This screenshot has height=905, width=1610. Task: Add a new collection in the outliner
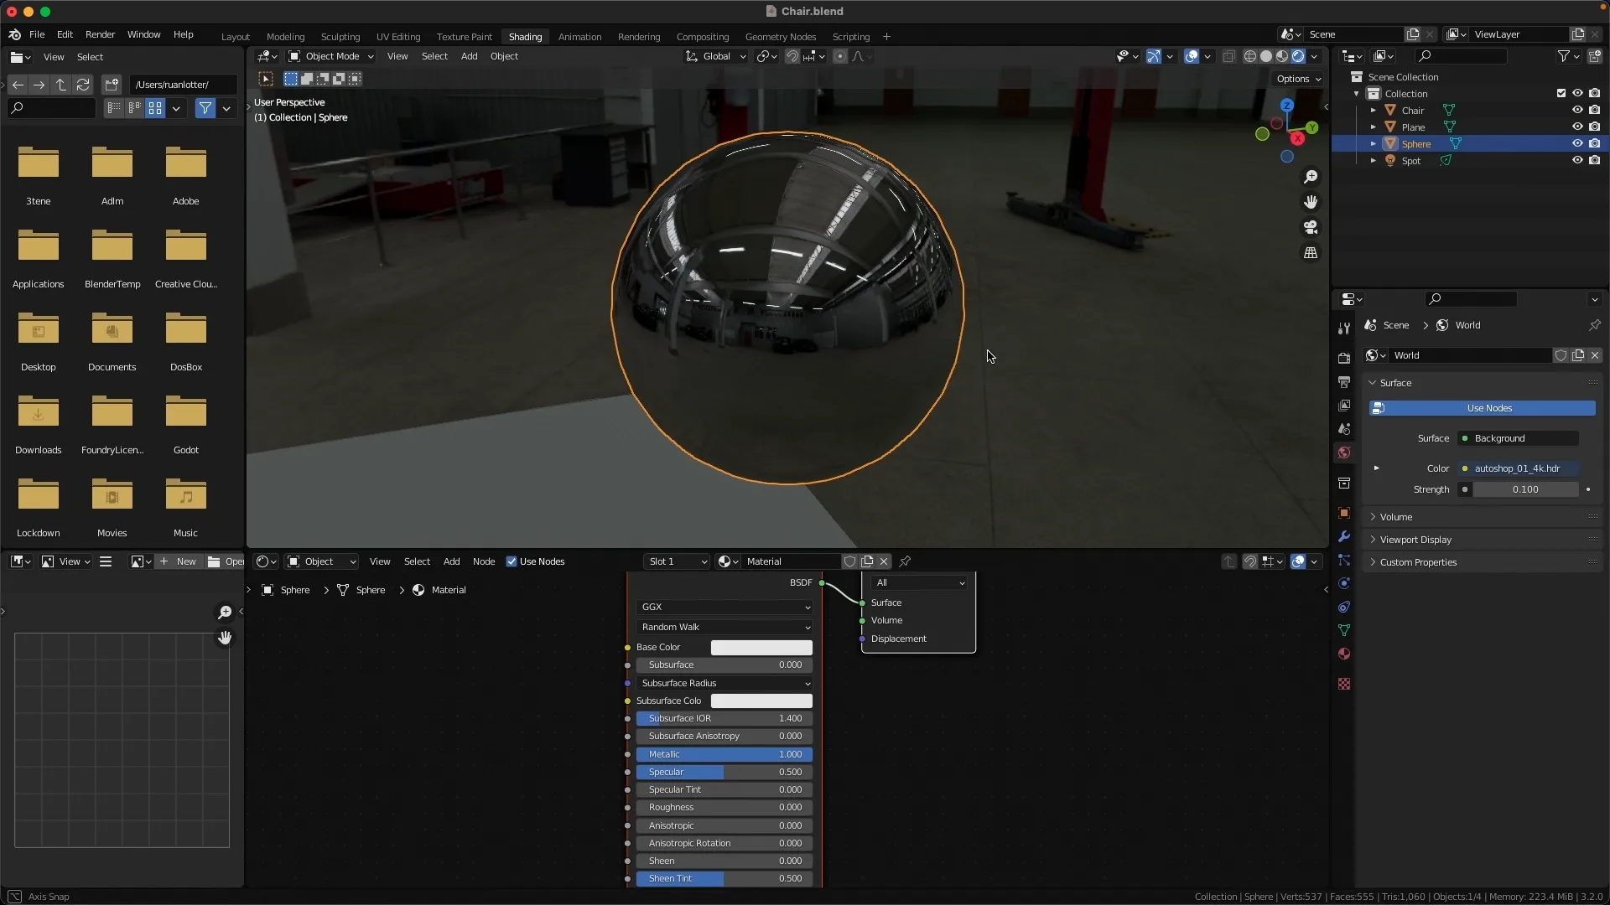point(1594,56)
